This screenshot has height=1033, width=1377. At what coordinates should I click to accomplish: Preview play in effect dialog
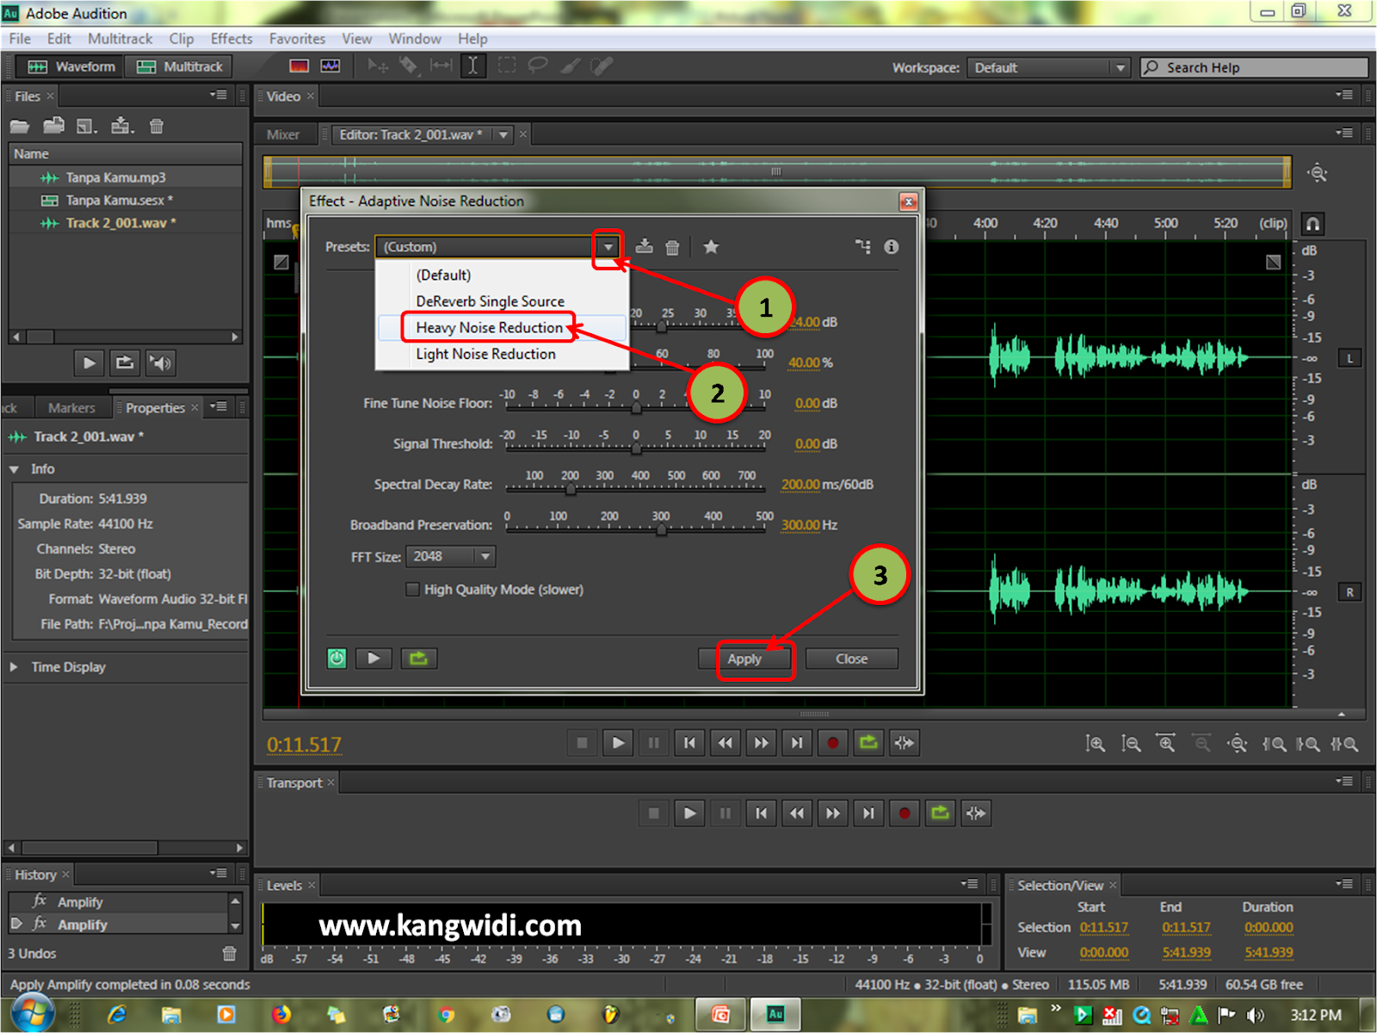pos(374,659)
